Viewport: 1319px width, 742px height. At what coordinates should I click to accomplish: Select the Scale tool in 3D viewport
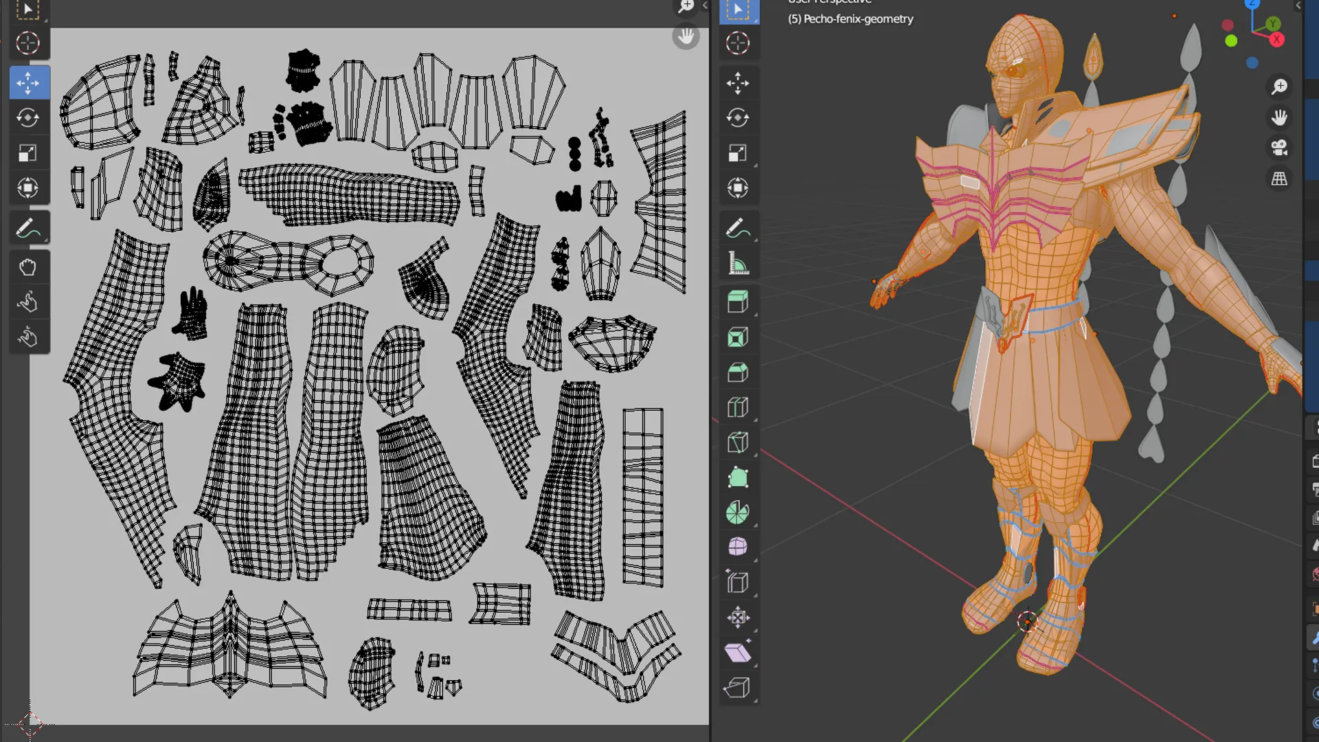point(739,153)
